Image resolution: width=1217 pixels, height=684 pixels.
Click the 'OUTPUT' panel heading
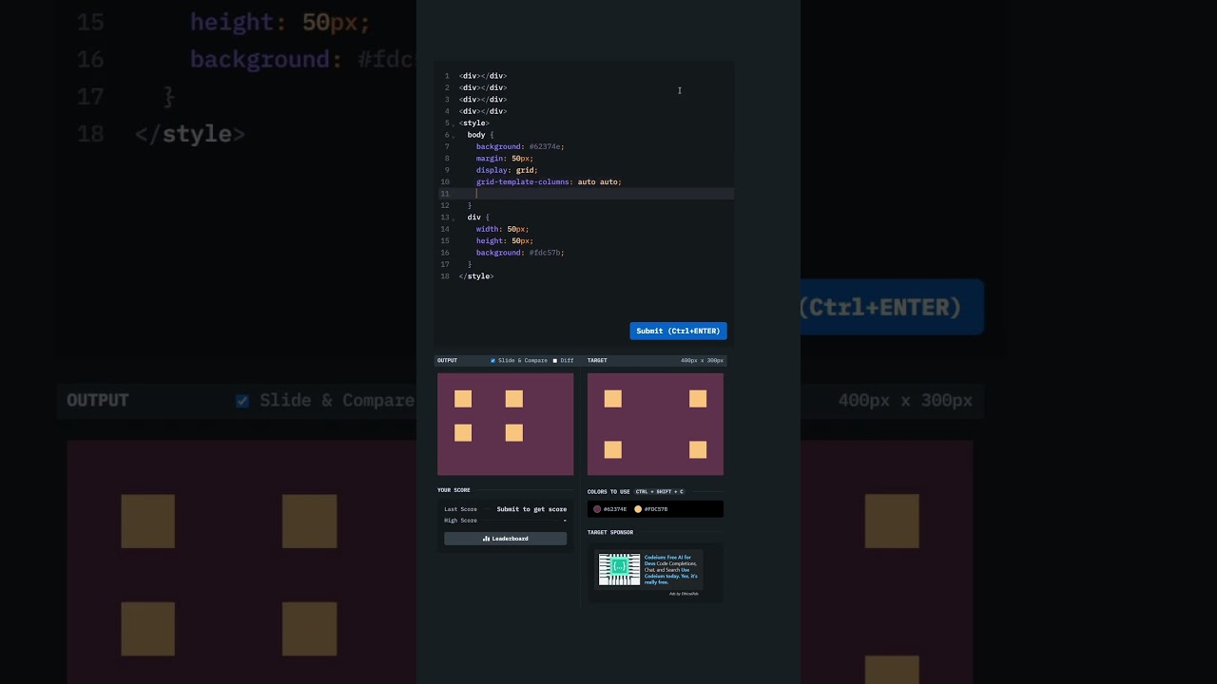coord(447,361)
